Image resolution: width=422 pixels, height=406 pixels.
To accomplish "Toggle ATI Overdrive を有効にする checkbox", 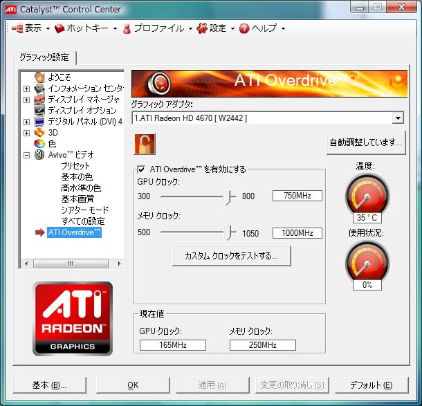I will coord(141,169).
